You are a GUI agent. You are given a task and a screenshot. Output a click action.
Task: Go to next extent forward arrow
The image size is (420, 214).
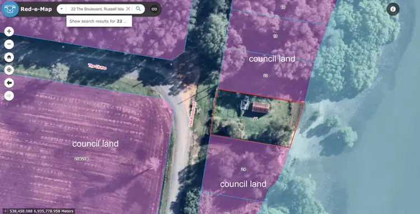9,96
